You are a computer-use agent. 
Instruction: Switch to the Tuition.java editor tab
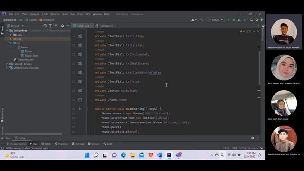tap(82, 26)
